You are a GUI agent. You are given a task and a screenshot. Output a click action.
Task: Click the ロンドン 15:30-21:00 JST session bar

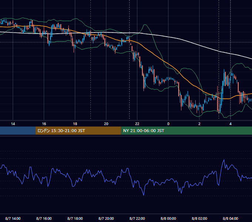click(x=78, y=131)
